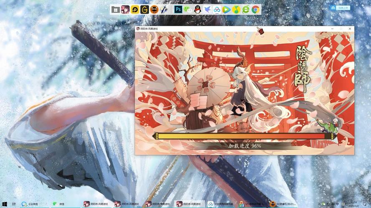Viewport: 371px width, 208px height.
Task: Open QQ Music yellow note icon
Action: (x=236, y=10)
